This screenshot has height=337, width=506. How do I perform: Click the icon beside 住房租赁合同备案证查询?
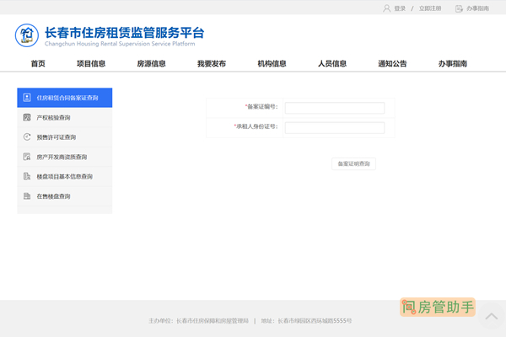27,98
